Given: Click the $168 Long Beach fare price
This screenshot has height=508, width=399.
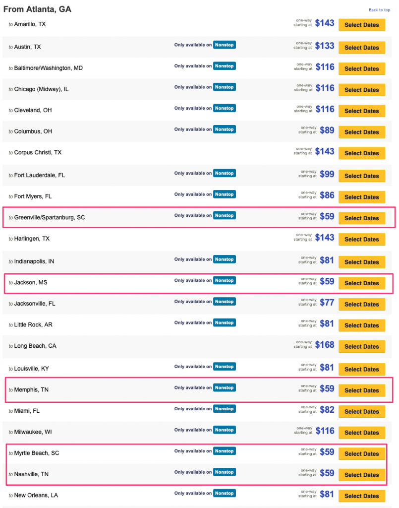Looking at the screenshot, I should tap(325, 345).
